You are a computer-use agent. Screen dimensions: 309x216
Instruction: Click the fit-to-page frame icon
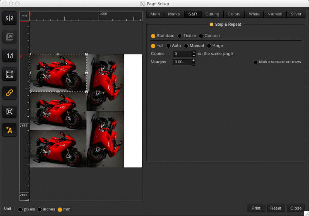pos(10,74)
